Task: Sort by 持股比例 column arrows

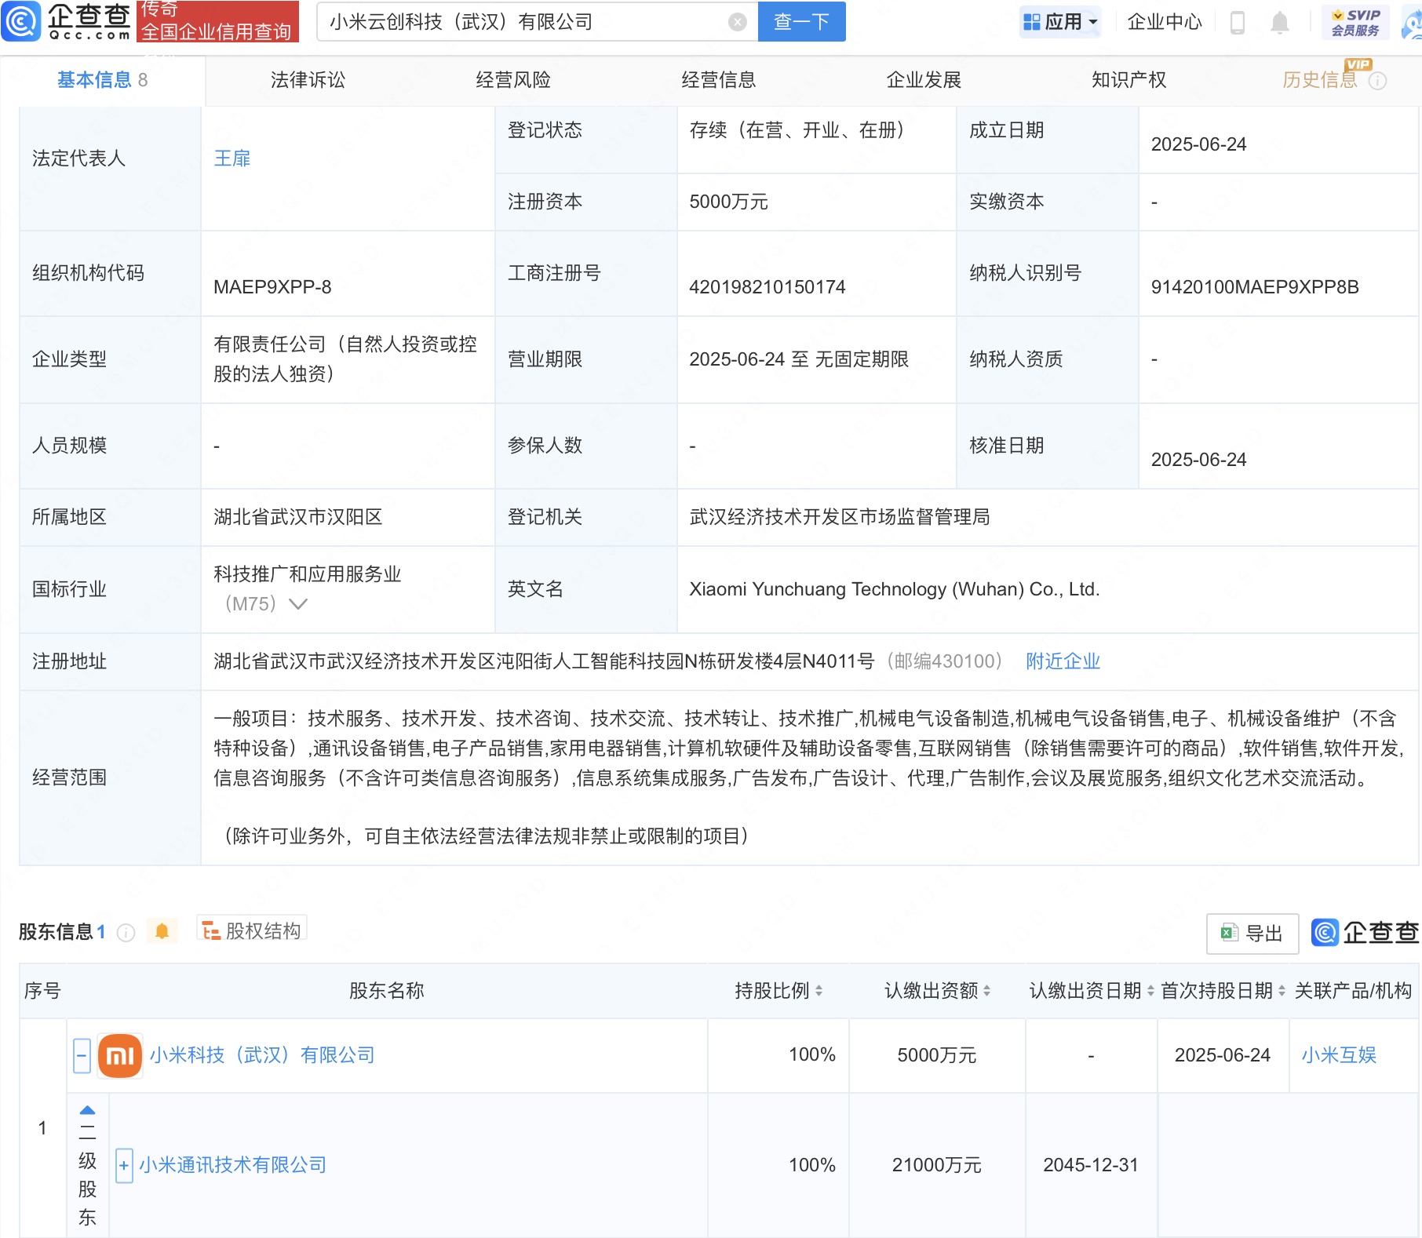Action: coord(819,991)
